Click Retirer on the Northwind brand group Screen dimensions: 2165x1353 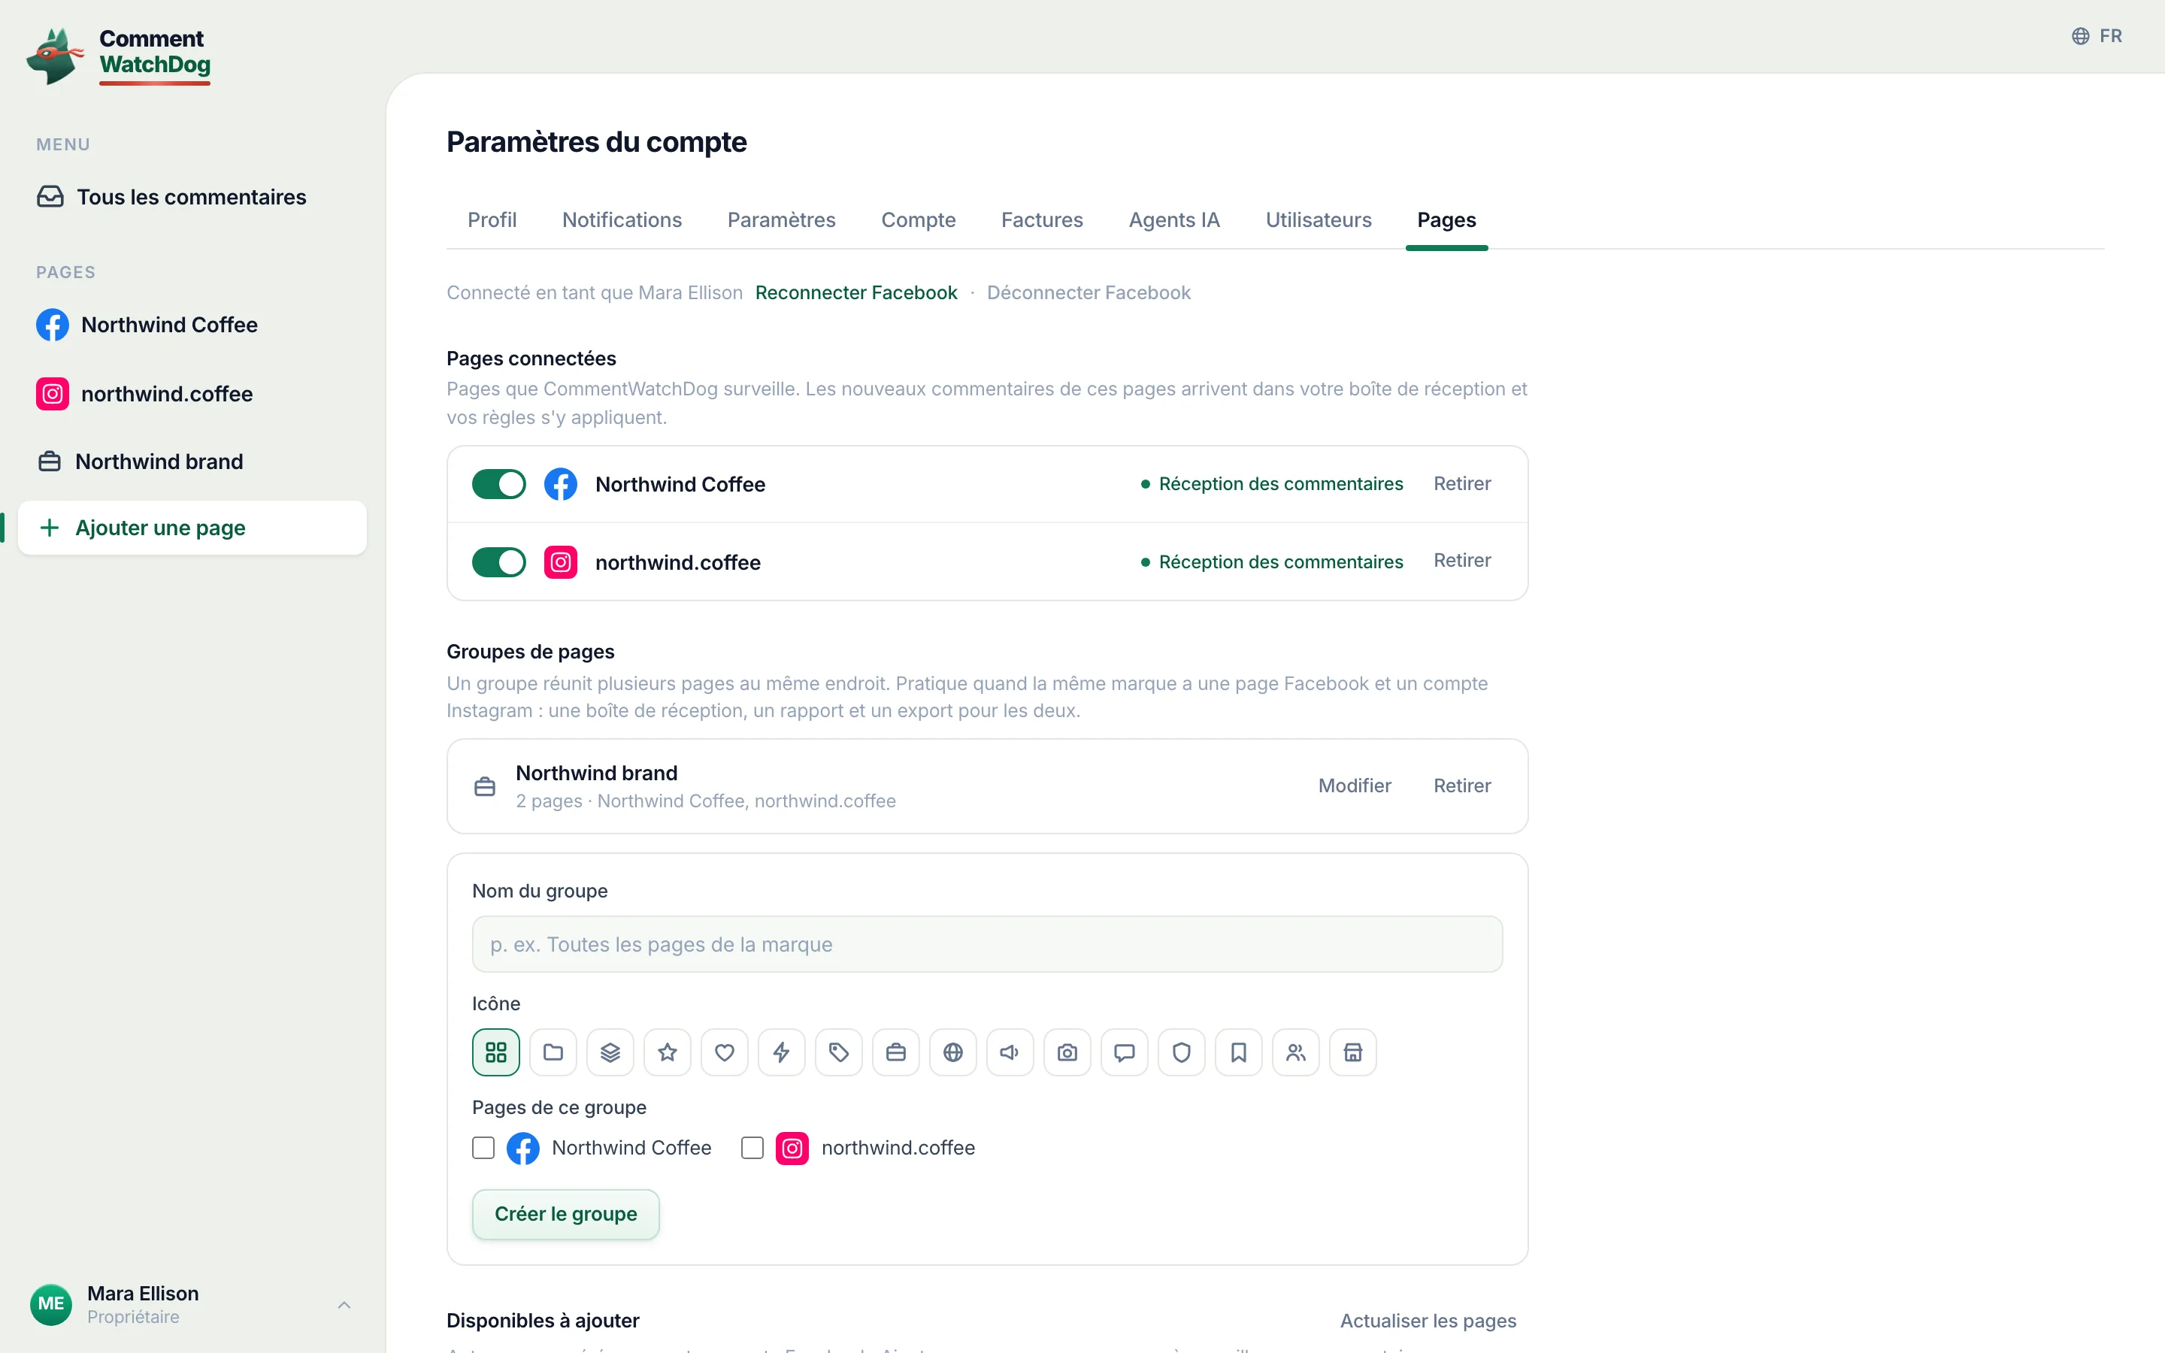(x=1462, y=785)
